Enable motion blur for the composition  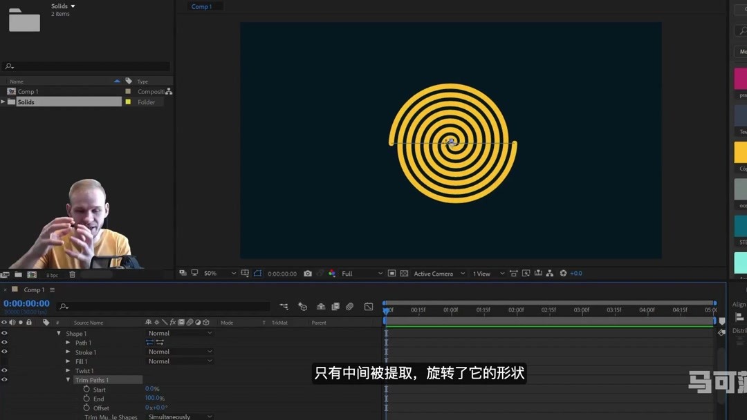[x=349, y=306]
